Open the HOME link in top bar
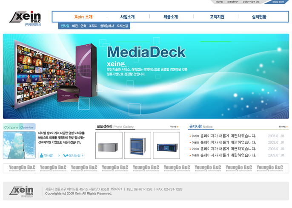Viewport: 292px width, 208px height. [219, 2]
